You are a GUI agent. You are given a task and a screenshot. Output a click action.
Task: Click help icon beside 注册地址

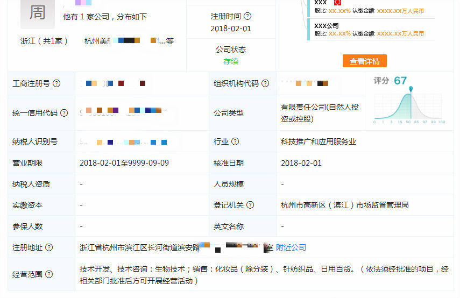49,247
